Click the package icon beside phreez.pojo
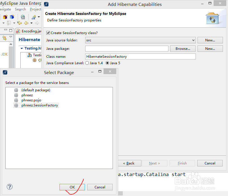The height and width of the screenshot is (196, 228). tap(16, 101)
